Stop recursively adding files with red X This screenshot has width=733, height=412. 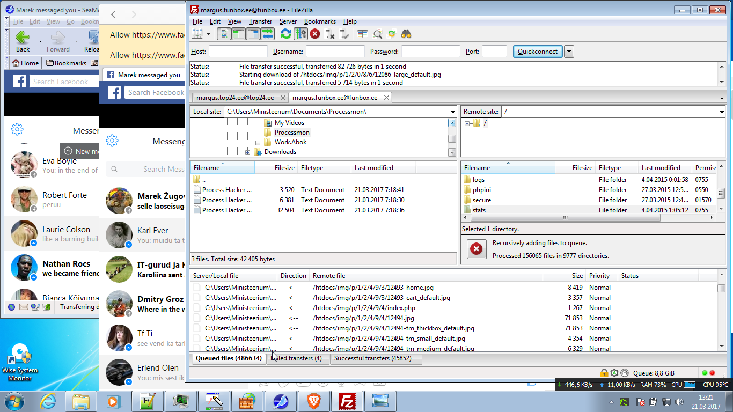476,249
